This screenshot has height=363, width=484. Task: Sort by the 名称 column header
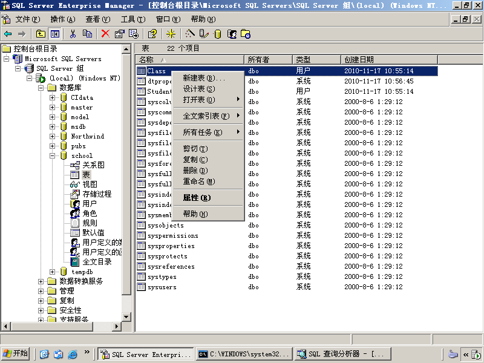190,59
